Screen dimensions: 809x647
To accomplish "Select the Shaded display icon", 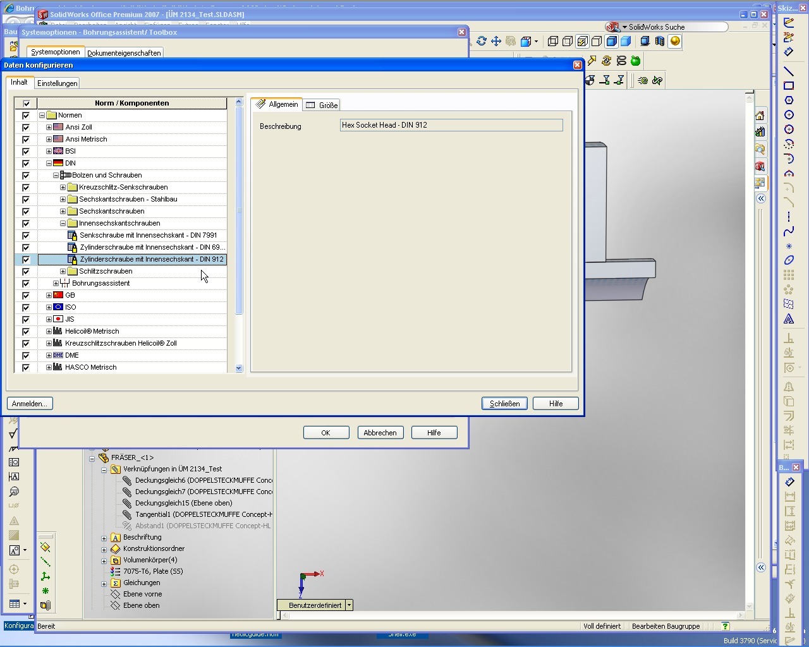I will (626, 41).
